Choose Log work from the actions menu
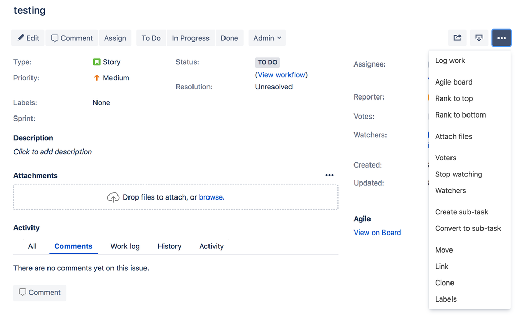Image resolution: width=515 pixels, height=315 pixels. click(x=449, y=60)
